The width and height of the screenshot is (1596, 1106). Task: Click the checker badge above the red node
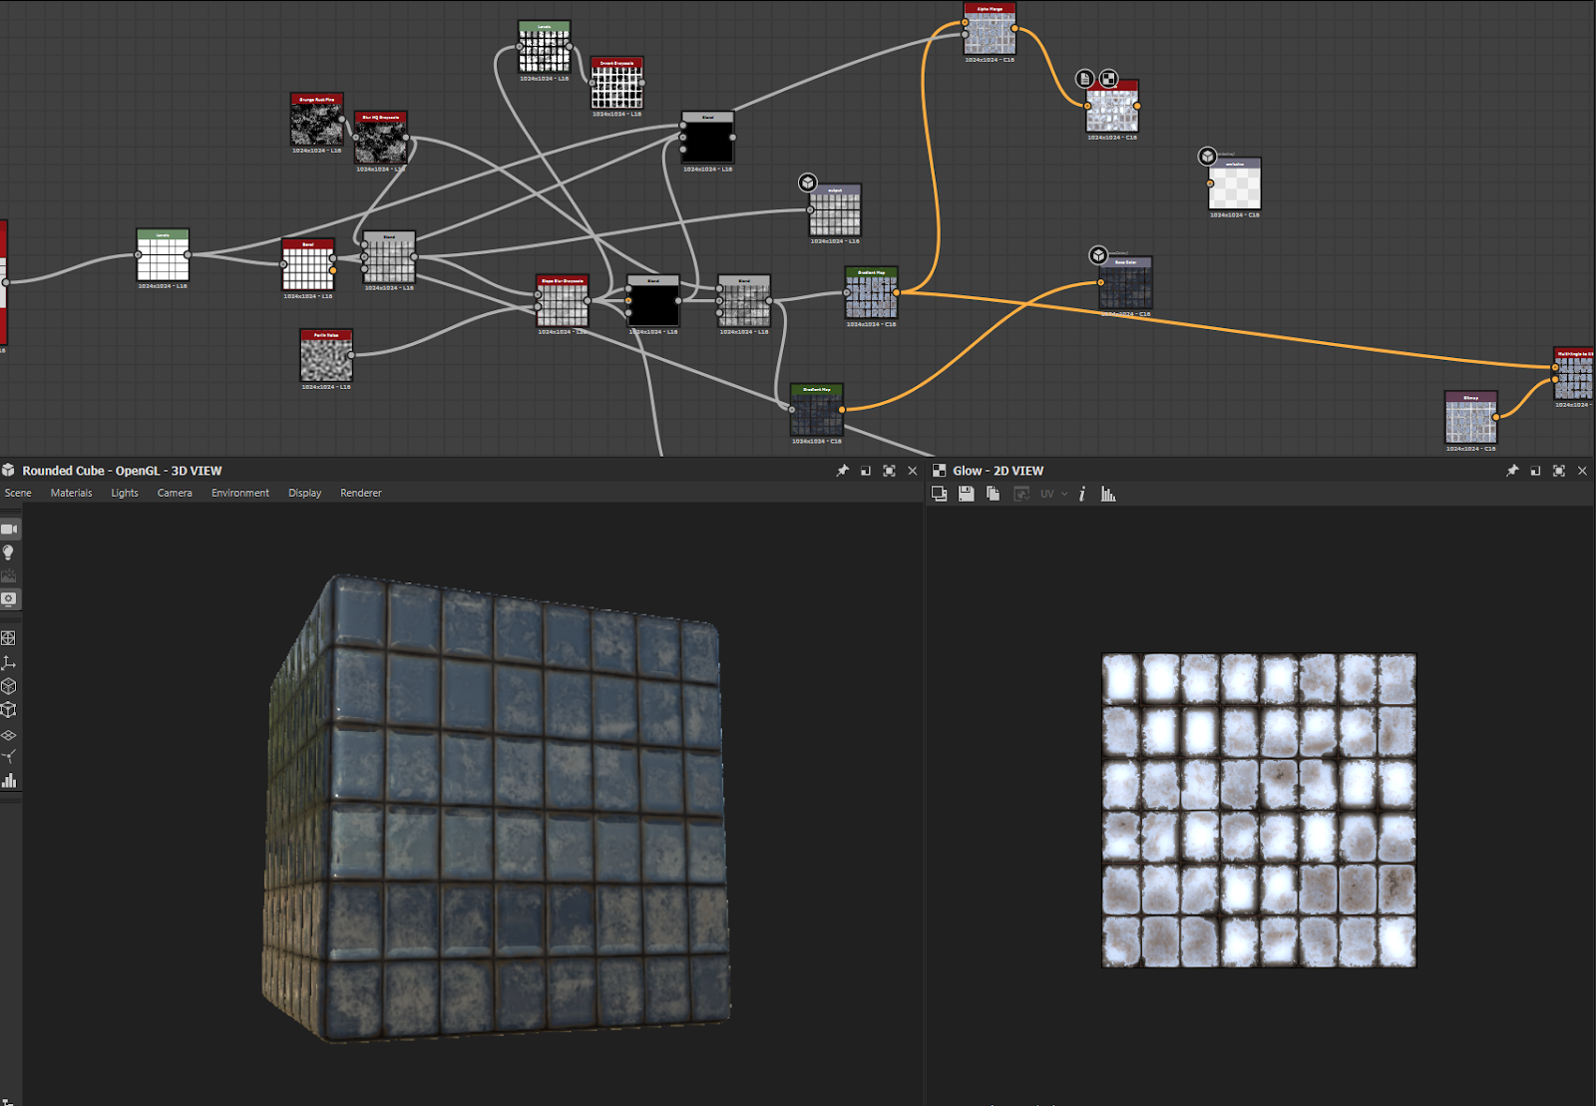click(1108, 79)
